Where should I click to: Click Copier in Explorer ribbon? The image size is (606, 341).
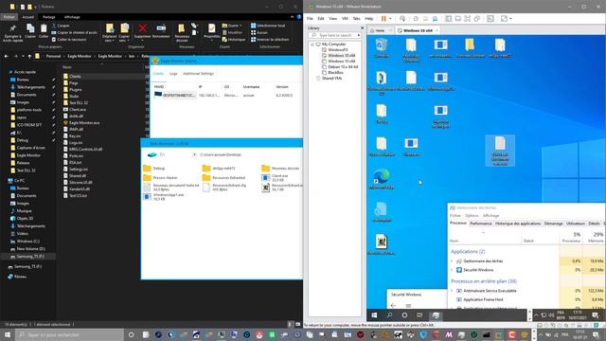(x=30, y=31)
